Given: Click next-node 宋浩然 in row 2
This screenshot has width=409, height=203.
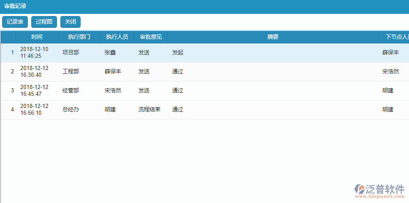Looking at the screenshot, I should coord(391,71).
